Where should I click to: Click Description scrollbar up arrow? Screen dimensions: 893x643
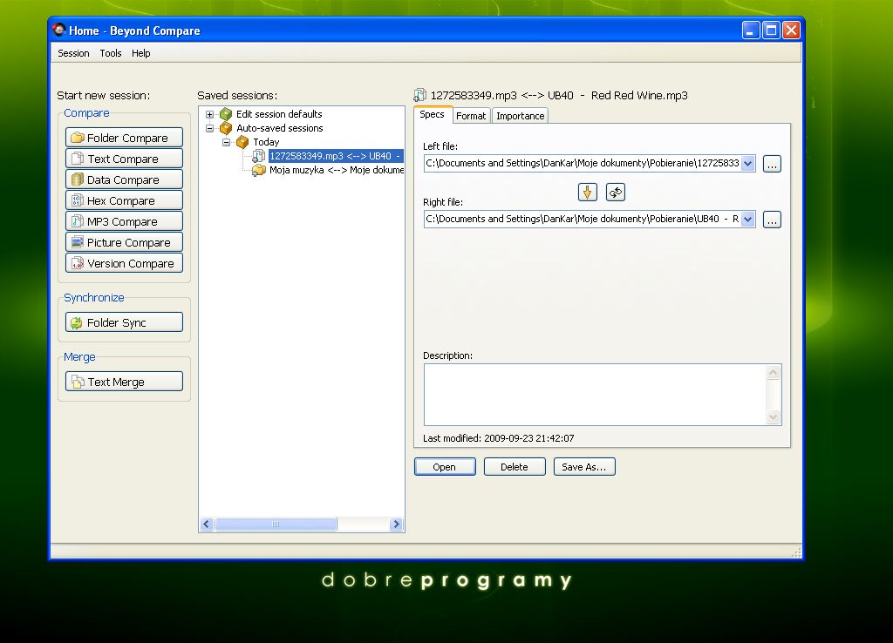click(x=773, y=373)
